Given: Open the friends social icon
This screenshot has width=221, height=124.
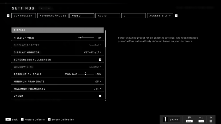Looking at the screenshot, I should (x=200, y=117).
